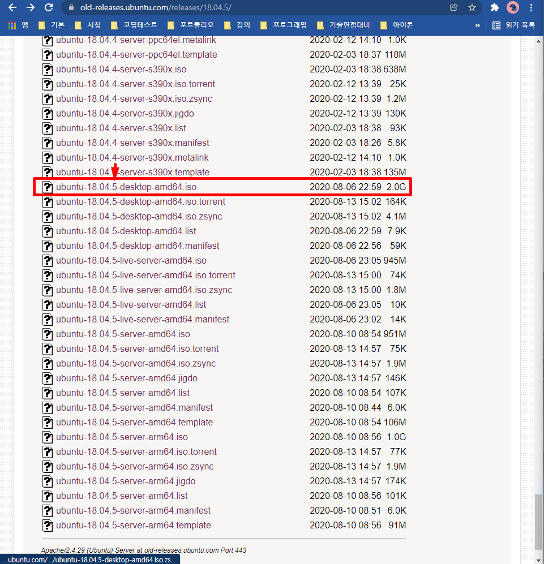Go forward to the next page

point(31,7)
